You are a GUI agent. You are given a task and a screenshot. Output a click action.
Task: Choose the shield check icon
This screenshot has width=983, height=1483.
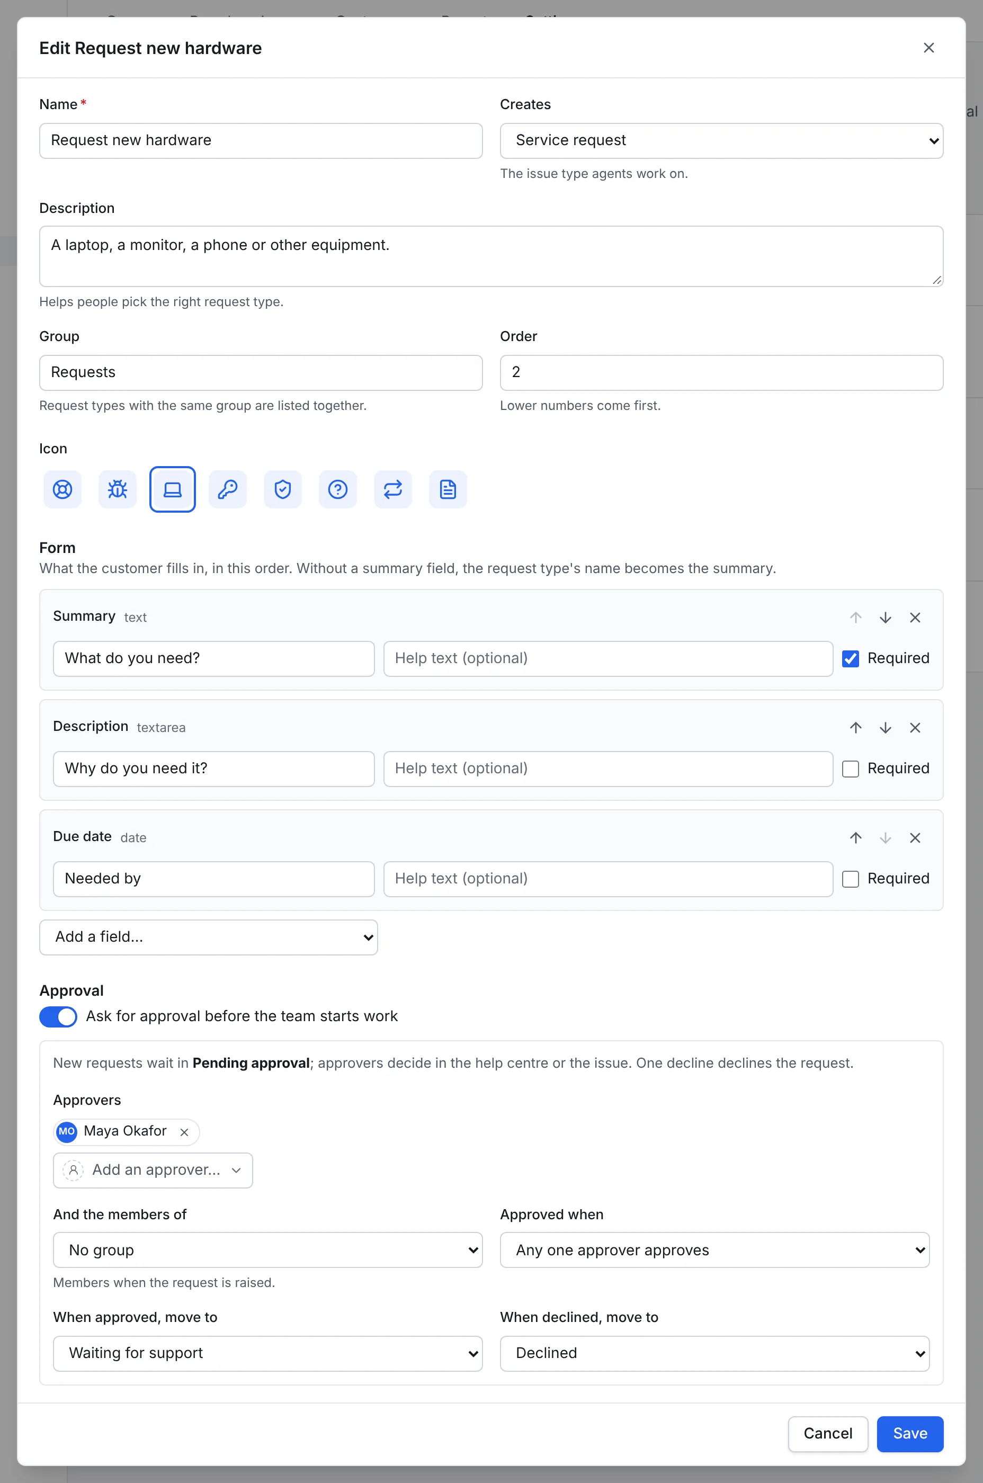click(283, 489)
